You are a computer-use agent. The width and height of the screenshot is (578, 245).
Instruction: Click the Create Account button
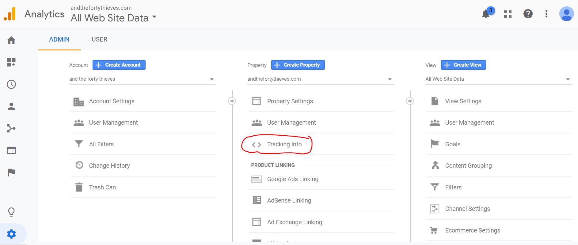pos(119,65)
